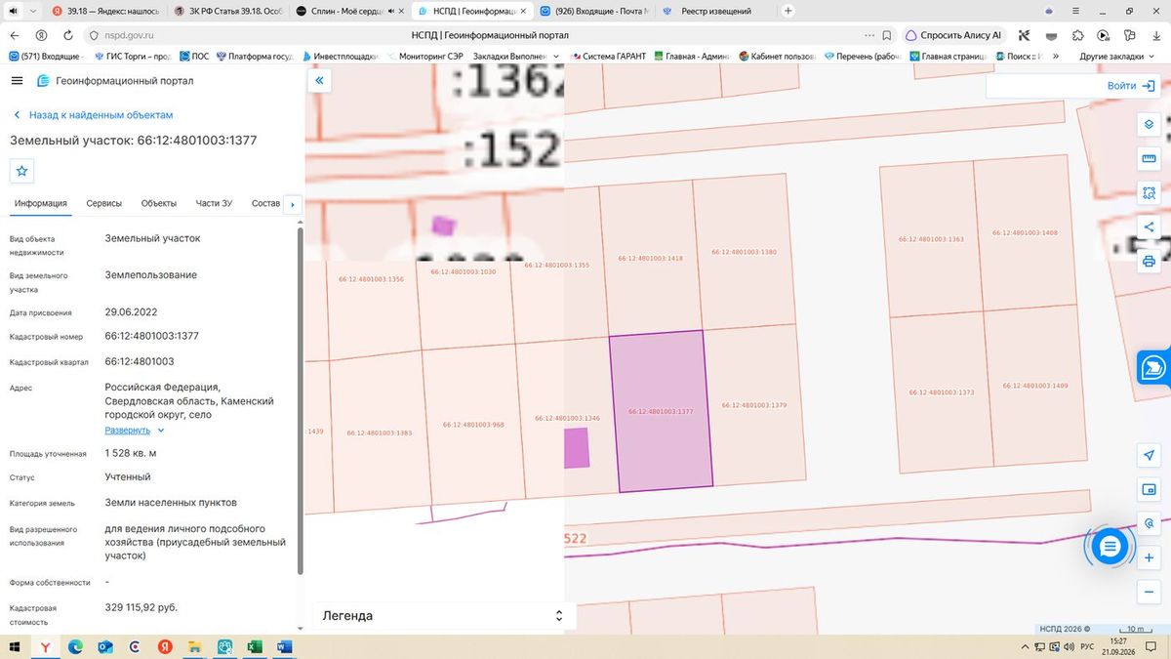Open File Explorer from the taskbar
1171x659 pixels.
(195, 646)
